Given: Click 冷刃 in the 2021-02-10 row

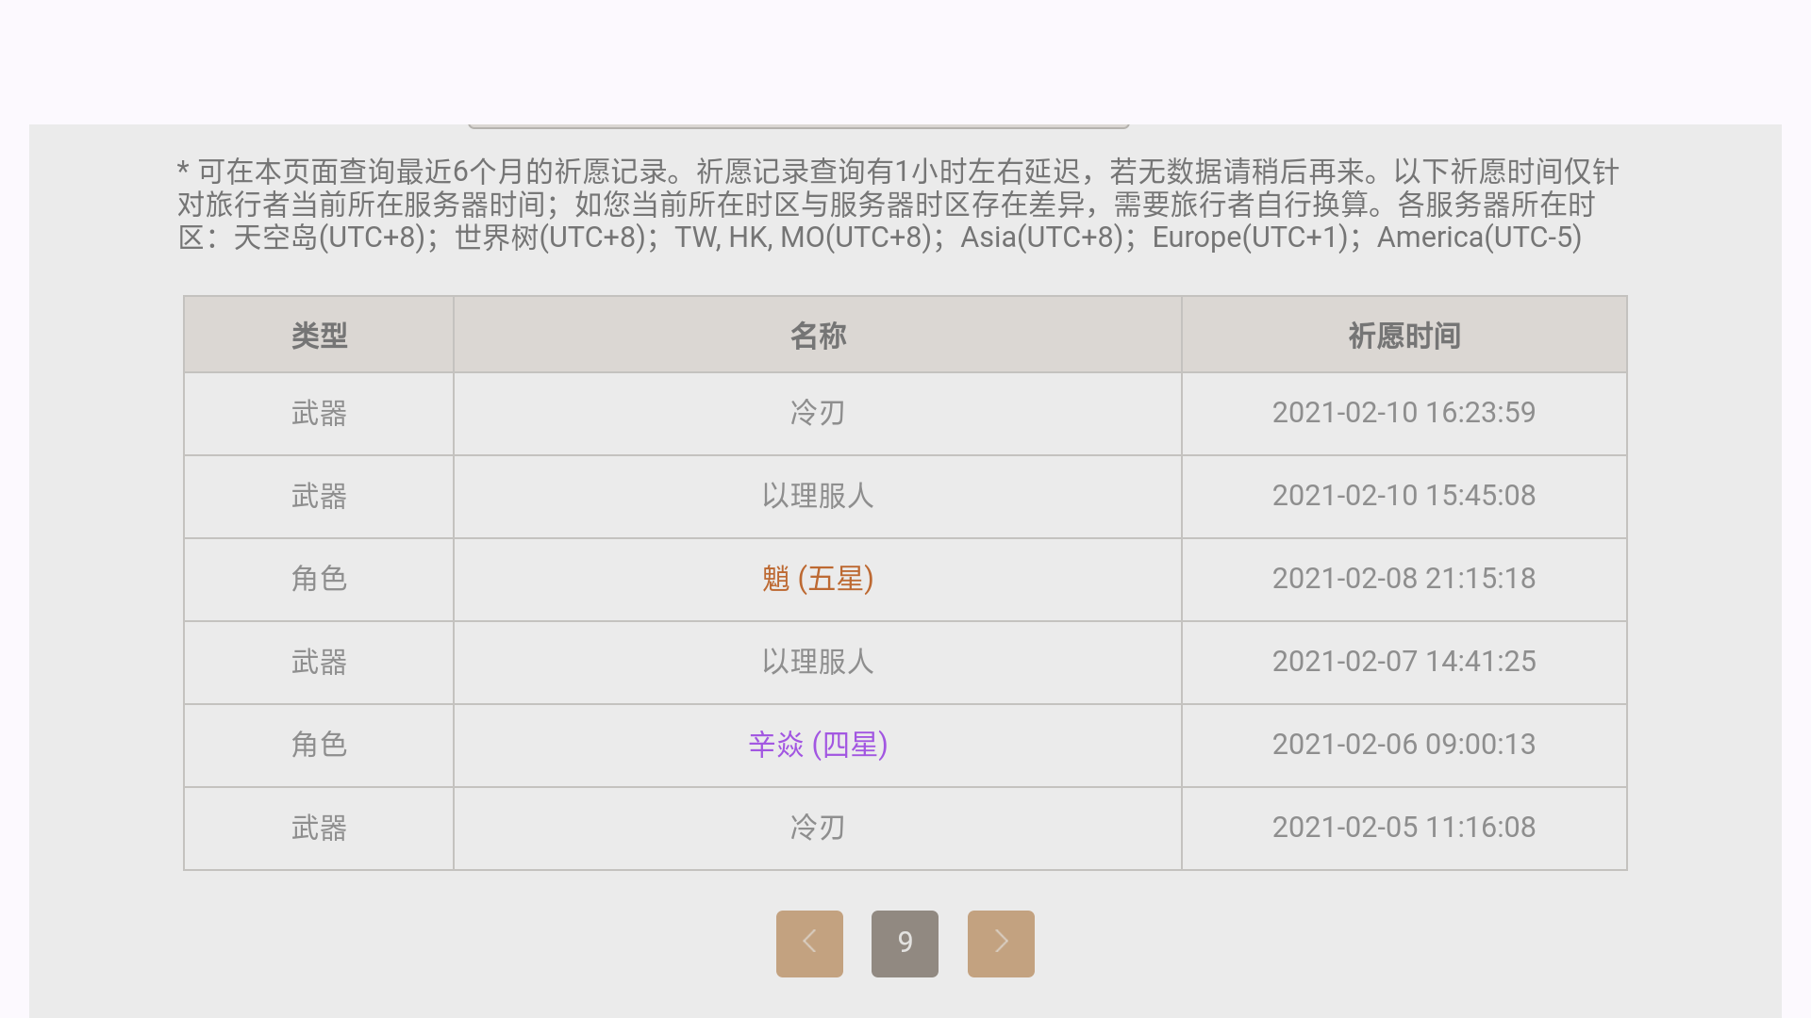Looking at the screenshot, I should [x=818, y=413].
